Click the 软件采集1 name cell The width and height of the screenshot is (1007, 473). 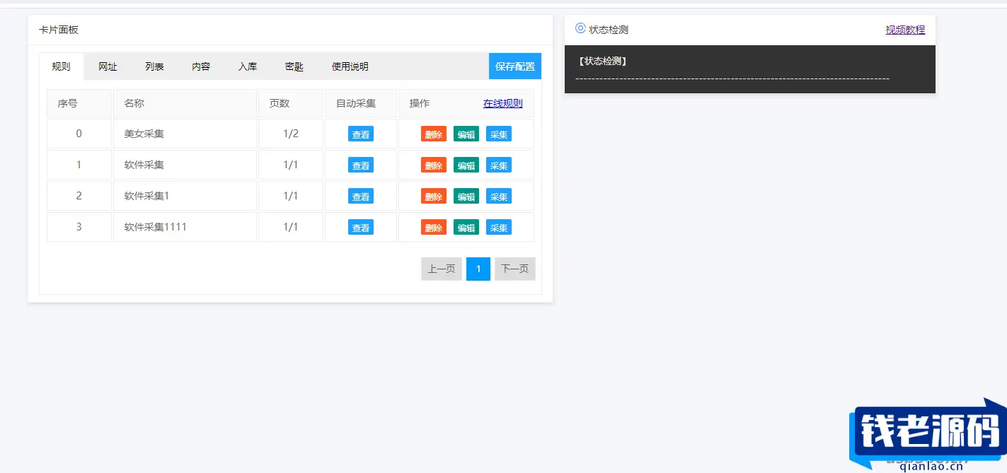185,196
